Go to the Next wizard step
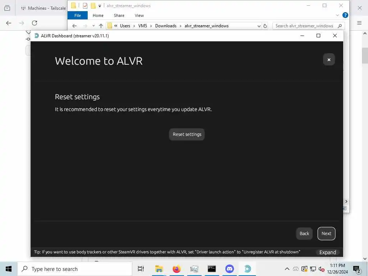This screenshot has width=368, height=276. click(x=326, y=234)
